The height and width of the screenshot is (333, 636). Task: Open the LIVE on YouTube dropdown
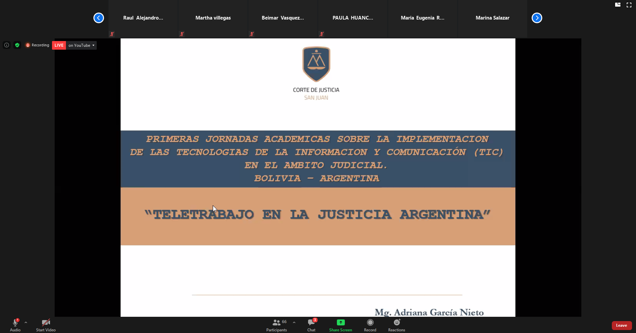click(81, 45)
